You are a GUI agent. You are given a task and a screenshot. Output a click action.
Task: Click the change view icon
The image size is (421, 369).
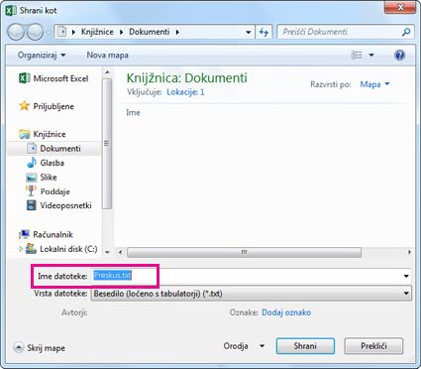tap(357, 55)
